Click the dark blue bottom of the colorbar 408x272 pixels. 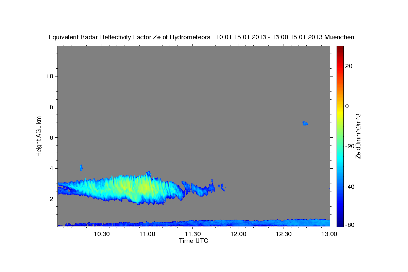[x=340, y=224]
